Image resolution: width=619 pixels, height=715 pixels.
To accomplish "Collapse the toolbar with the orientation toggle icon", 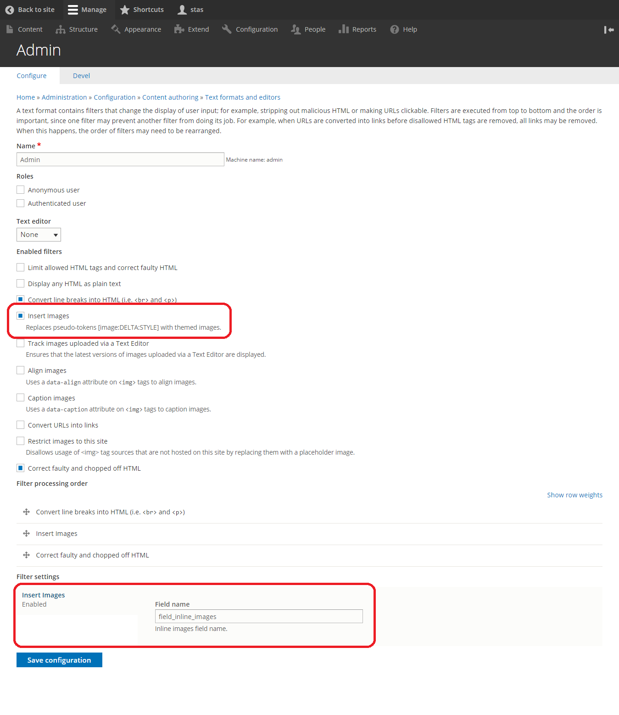I will 609,30.
